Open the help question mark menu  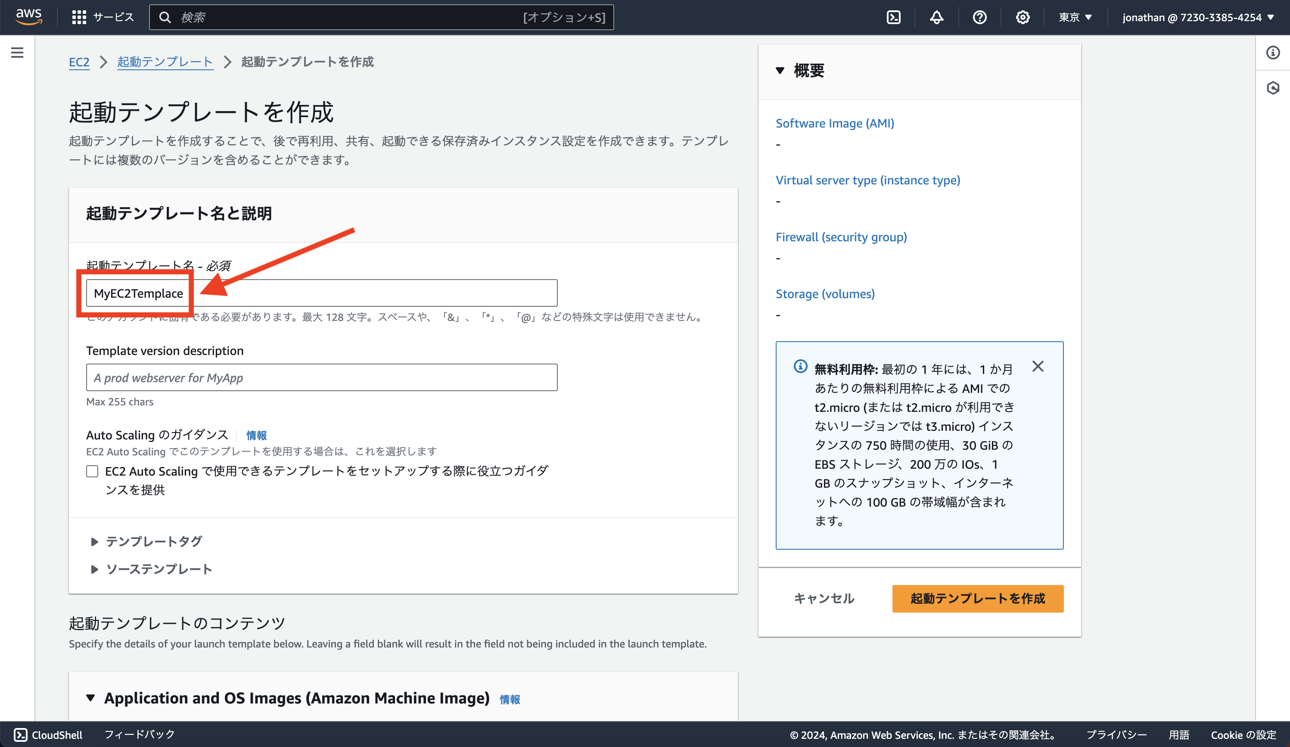tap(979, 17)
